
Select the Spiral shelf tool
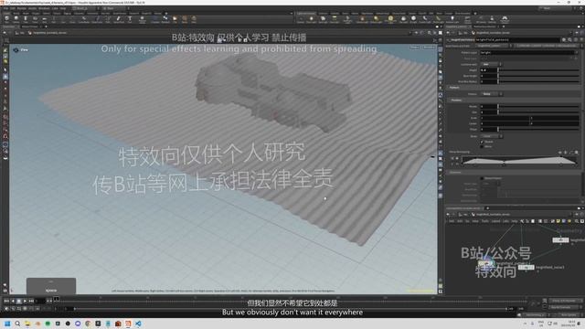click(185, 19)
